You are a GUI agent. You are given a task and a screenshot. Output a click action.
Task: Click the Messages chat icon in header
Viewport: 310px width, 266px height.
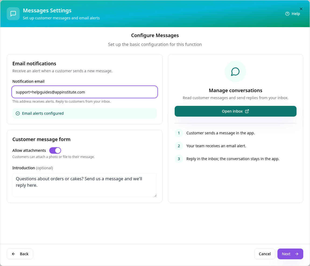[x=13, y=14]
